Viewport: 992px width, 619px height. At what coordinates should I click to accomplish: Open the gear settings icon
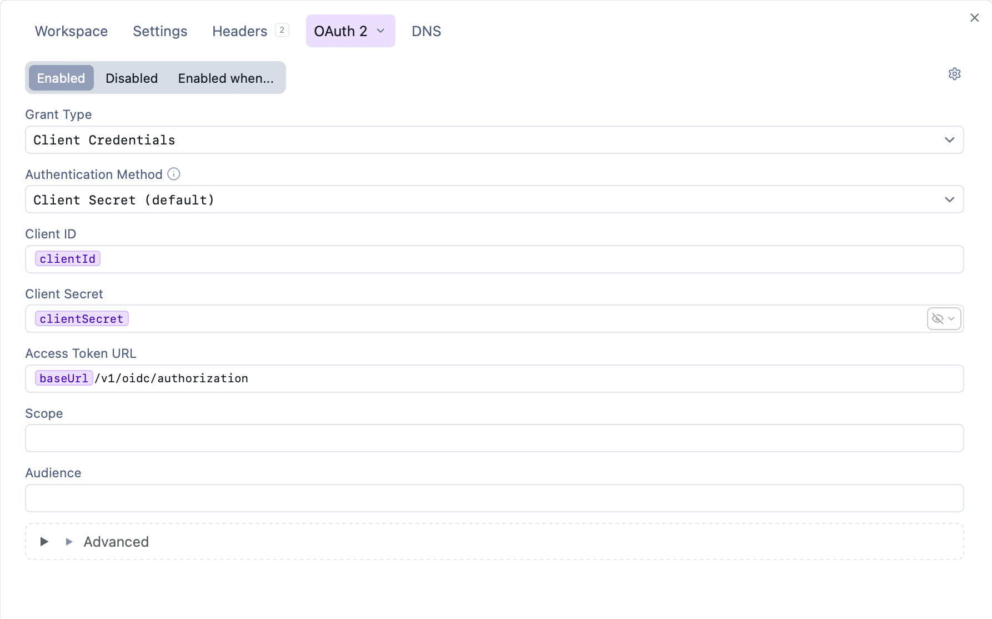(954, 74)
